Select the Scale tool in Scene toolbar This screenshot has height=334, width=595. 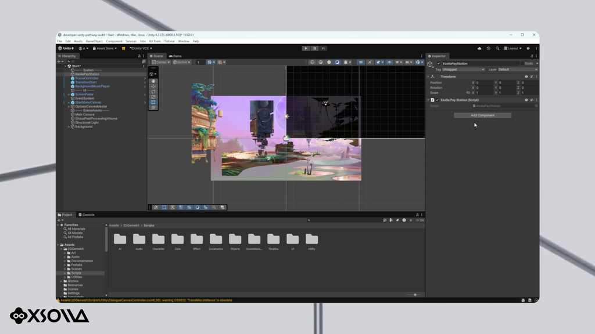[x=153, y=97]
